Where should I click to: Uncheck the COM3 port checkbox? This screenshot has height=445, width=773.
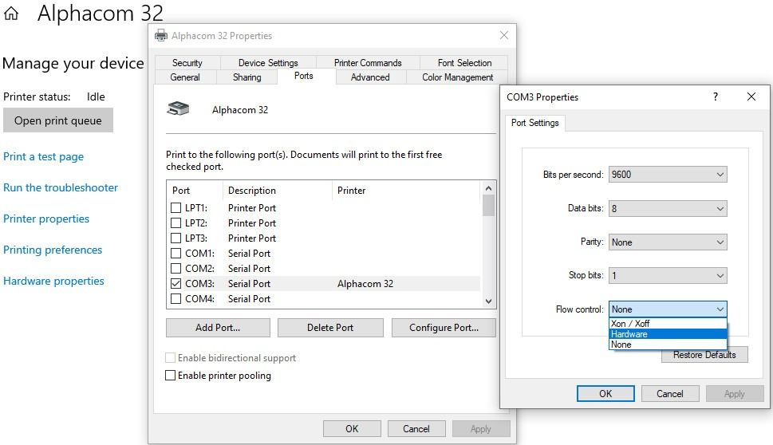pyautogui.click(x=176, y=284)
